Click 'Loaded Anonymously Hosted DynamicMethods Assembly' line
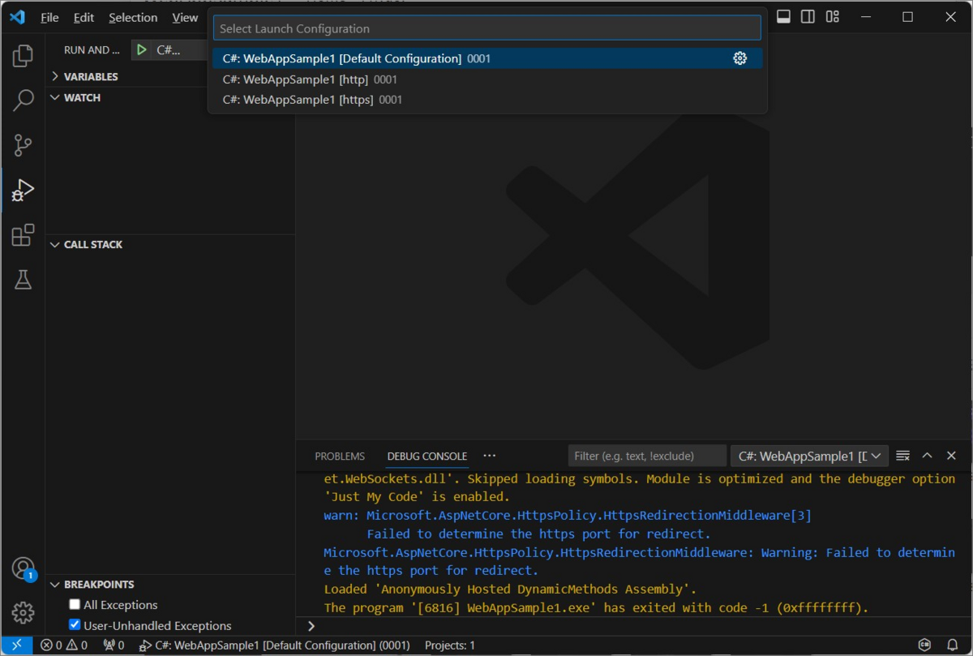This screenshot has width=973, height=656. pyautogui.click(x=510, y=589)
